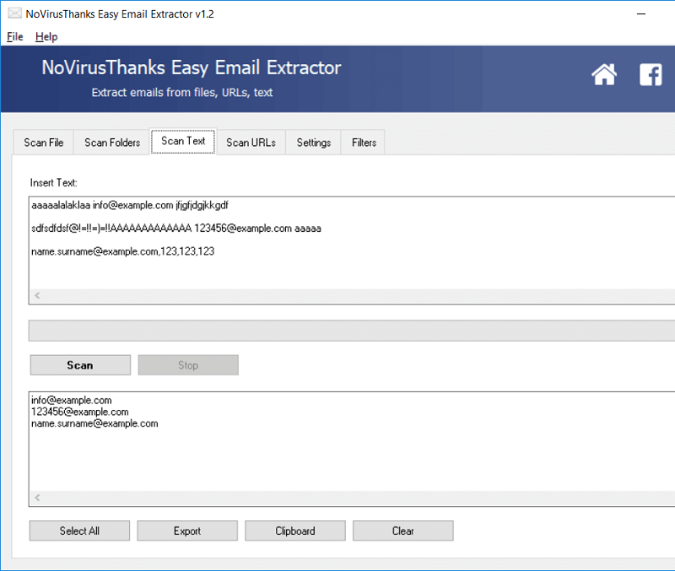Click left scroll arrow of Insert Text box
The height and width of the screenshot is (571, 675).
pos(37,295)
